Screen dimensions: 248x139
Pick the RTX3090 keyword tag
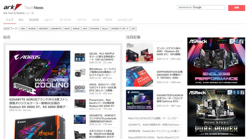(x=95, y=29)
